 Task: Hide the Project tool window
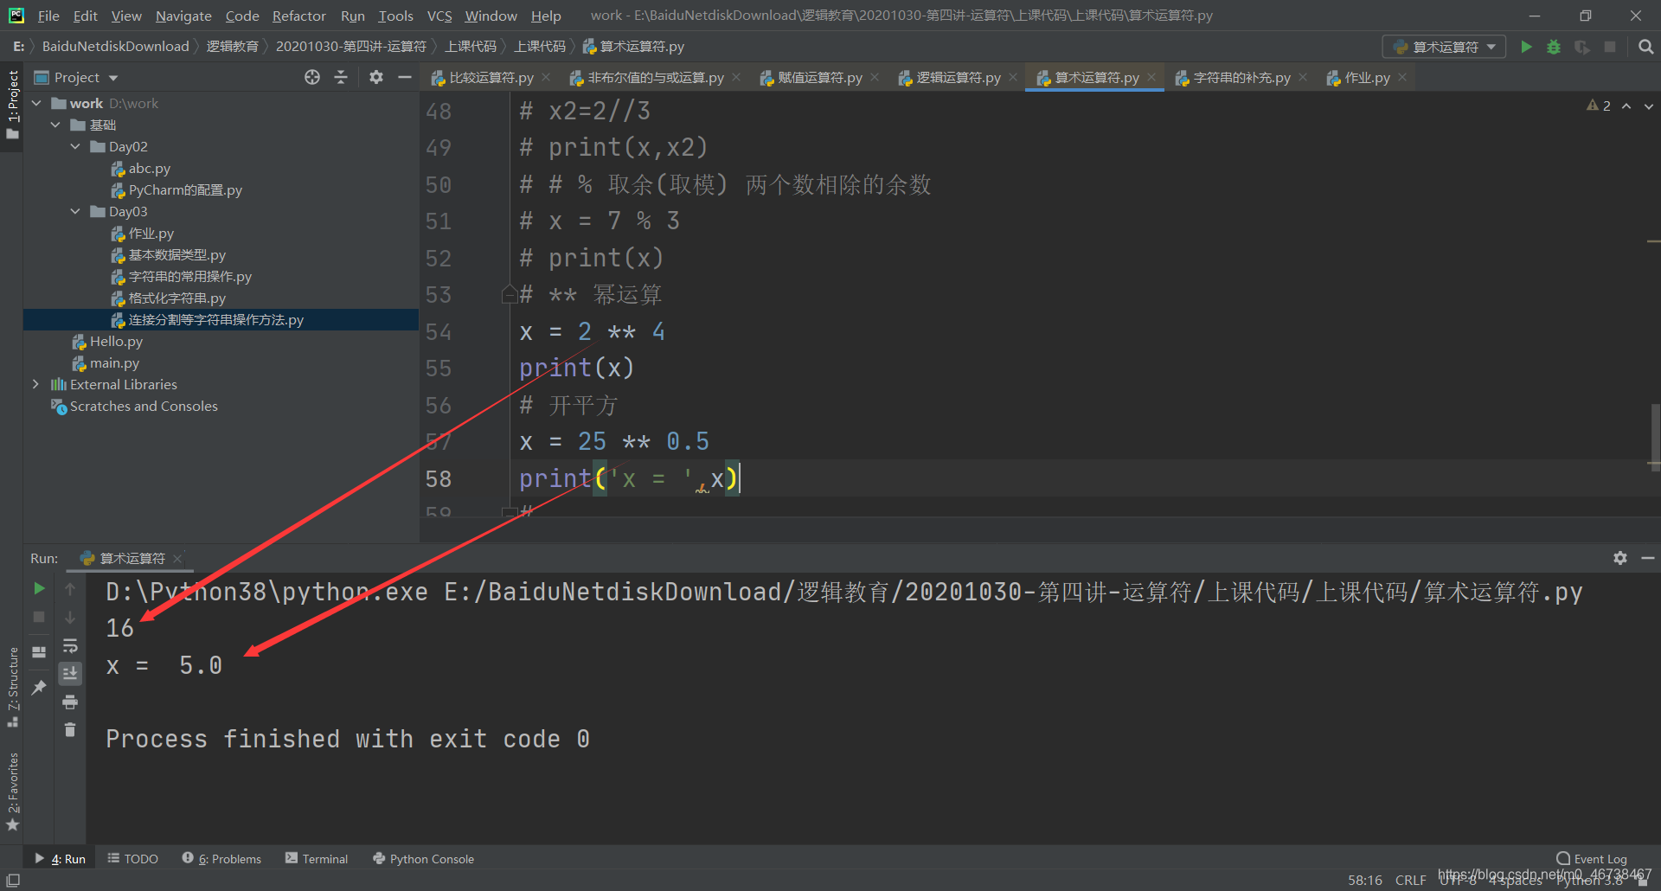click(404, 77)
